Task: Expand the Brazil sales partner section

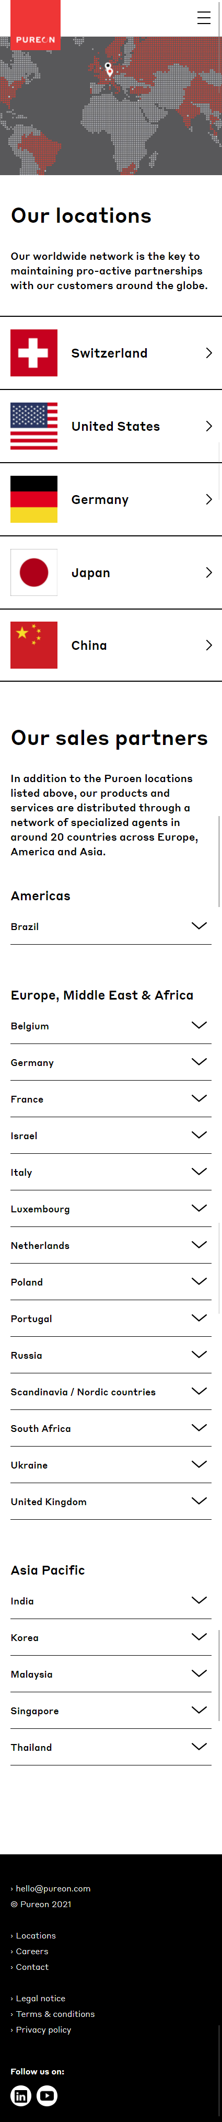Action: (x=111, y=927)
